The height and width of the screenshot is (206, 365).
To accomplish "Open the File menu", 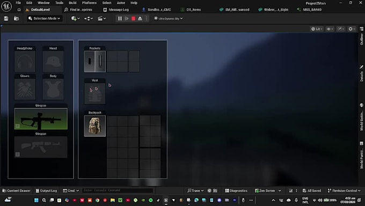I will point(18,3).
